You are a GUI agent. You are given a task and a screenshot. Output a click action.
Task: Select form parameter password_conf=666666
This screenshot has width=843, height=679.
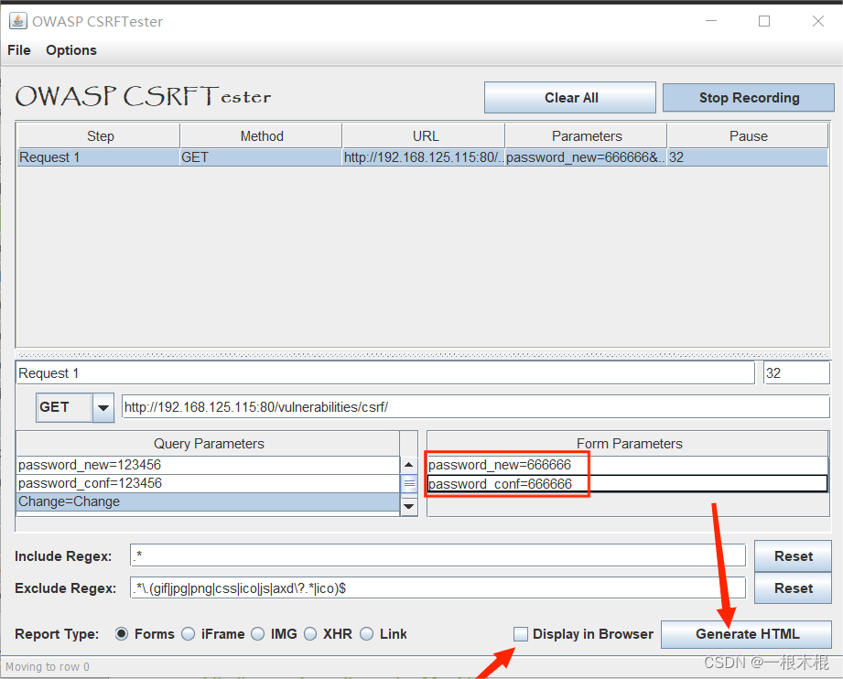tap(627, 484)
